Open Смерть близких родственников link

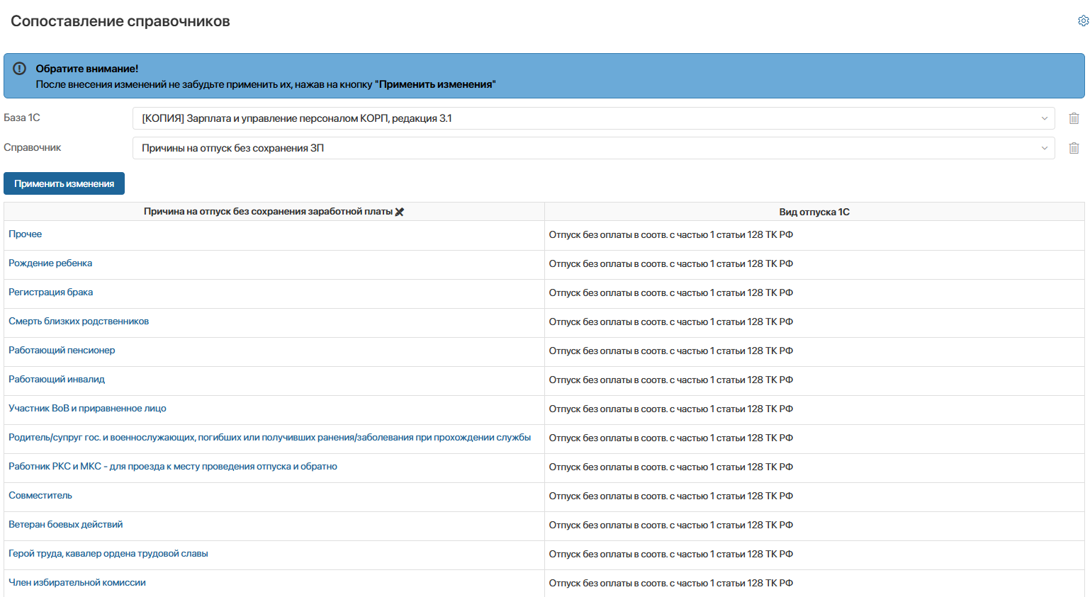coord(79,322)
